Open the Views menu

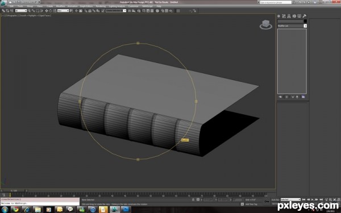40,6
